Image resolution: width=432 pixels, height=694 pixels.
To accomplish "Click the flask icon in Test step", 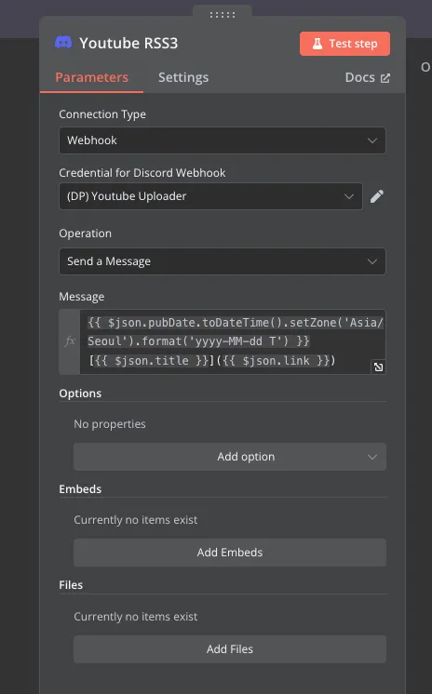I will 317,44.
